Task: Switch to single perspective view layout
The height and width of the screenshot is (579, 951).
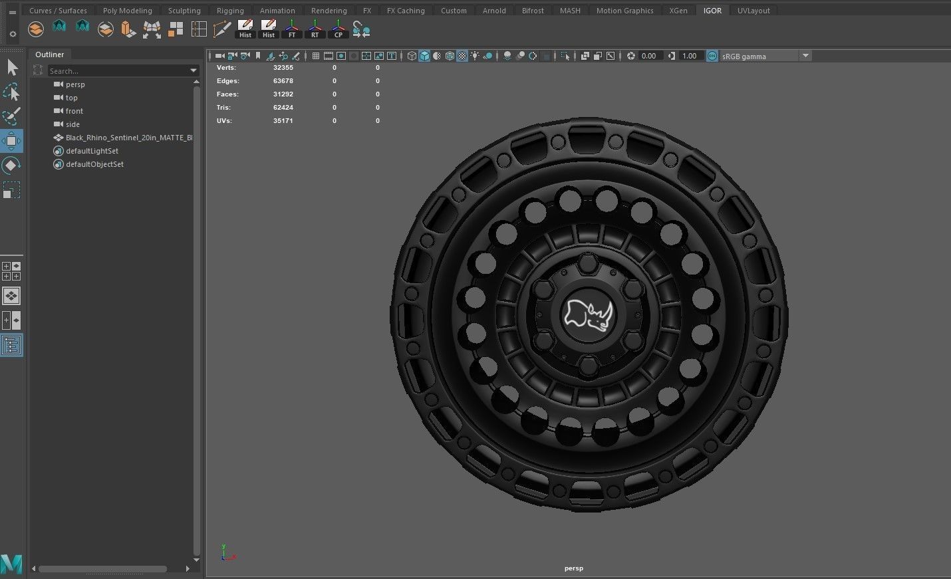Action: click(11, 296)
